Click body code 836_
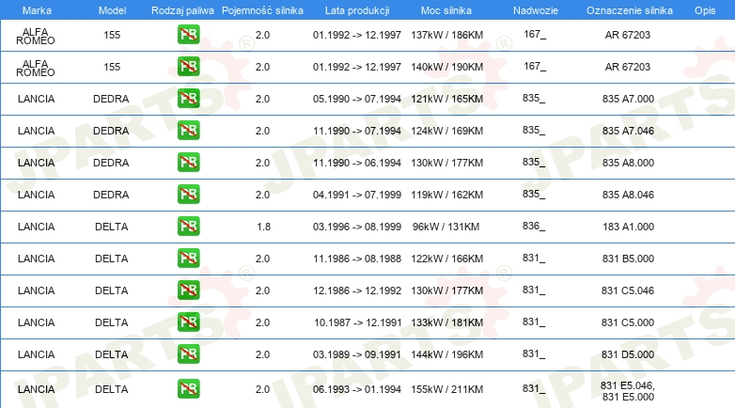Screen dimensions: 735x408 pos(534,226)
